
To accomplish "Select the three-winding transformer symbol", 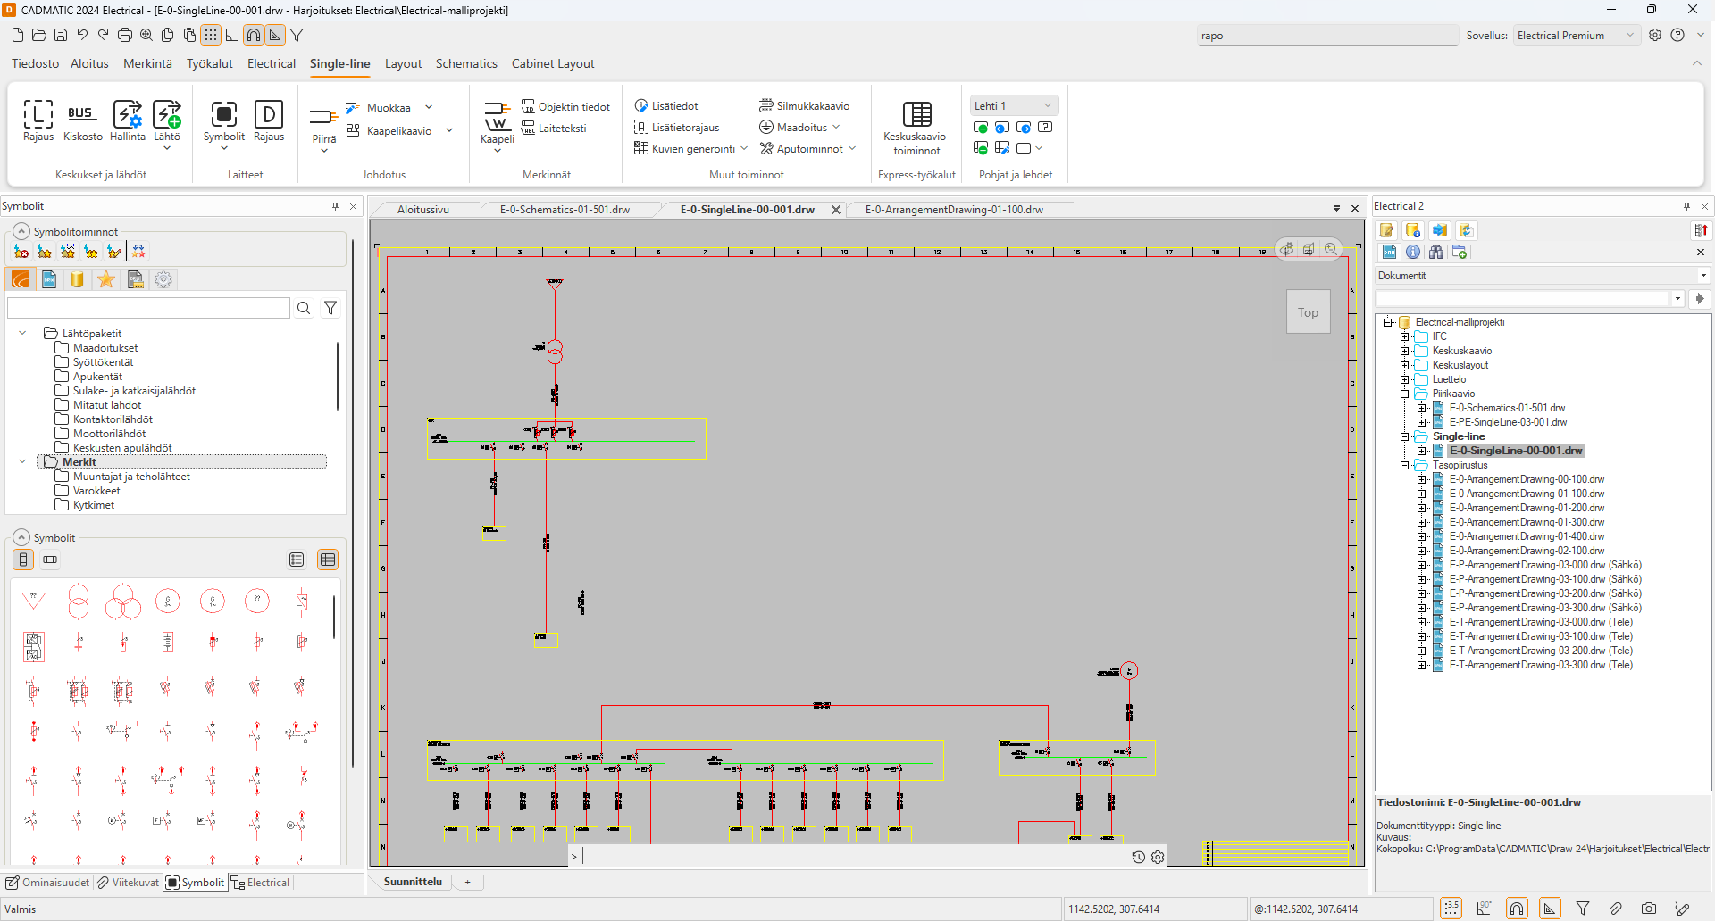I will [x=123, y=602].
